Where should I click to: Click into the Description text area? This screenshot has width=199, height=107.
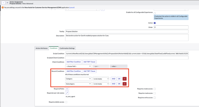coord(127,37)
